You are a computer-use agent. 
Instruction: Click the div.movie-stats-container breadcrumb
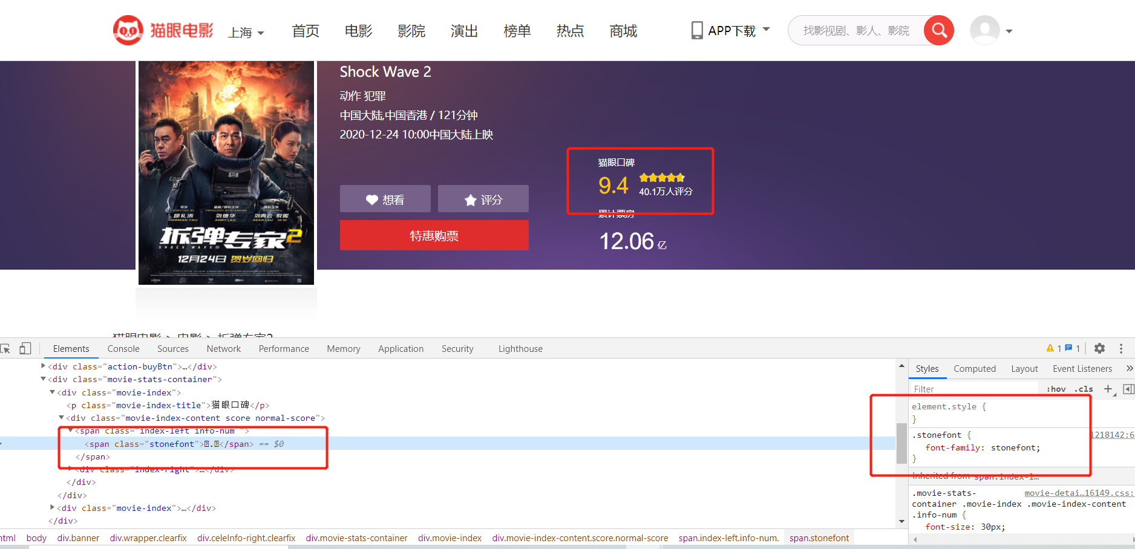coord(356,538)
